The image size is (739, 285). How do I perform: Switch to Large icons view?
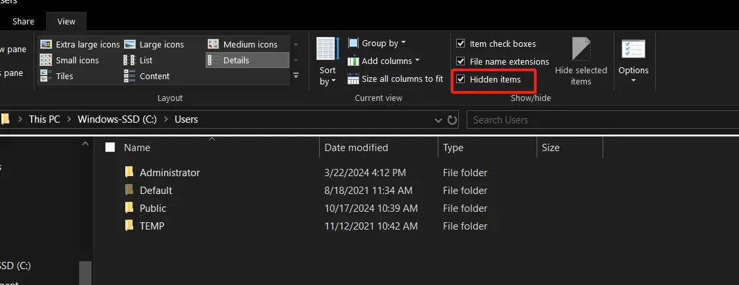(154, 44)
